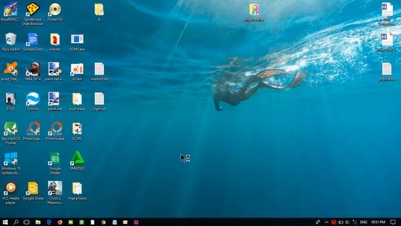Select the pkgInstaller desktop icon
The height and width of the screenshot is (226, 401).
point(254,12)
